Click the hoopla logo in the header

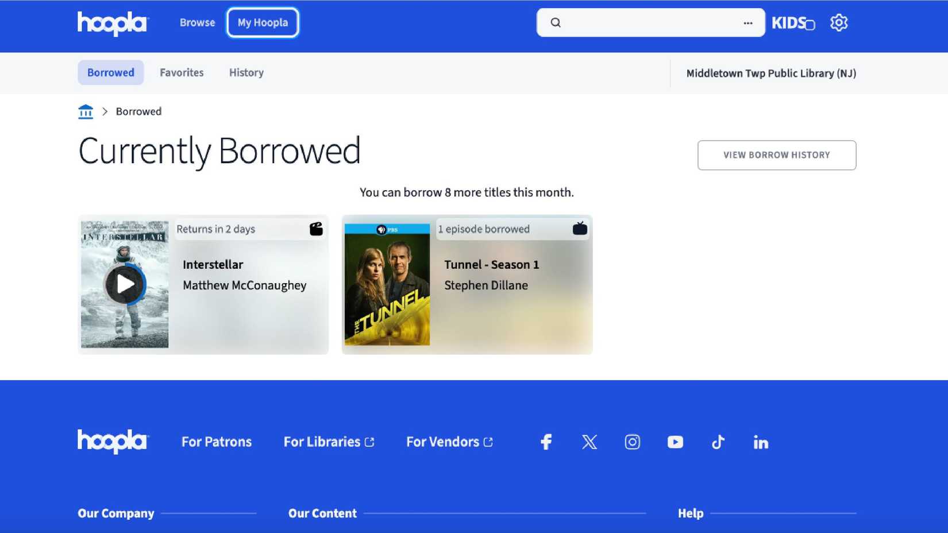[x=113, y=23]
